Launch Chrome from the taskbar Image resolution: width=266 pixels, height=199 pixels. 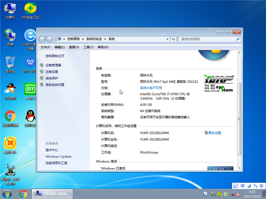[x=23, y=194]
